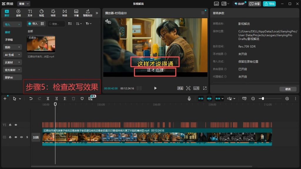Add a marker with the shield icon
Screen dimensions: 301x169
[x=82, y=98]
